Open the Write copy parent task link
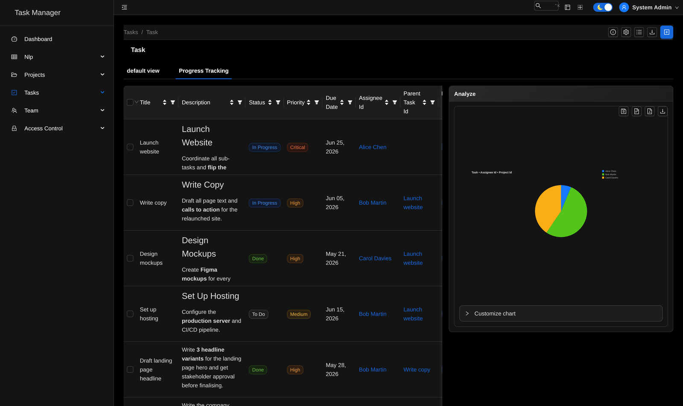683x406 pixels. (x=417, y=369)
